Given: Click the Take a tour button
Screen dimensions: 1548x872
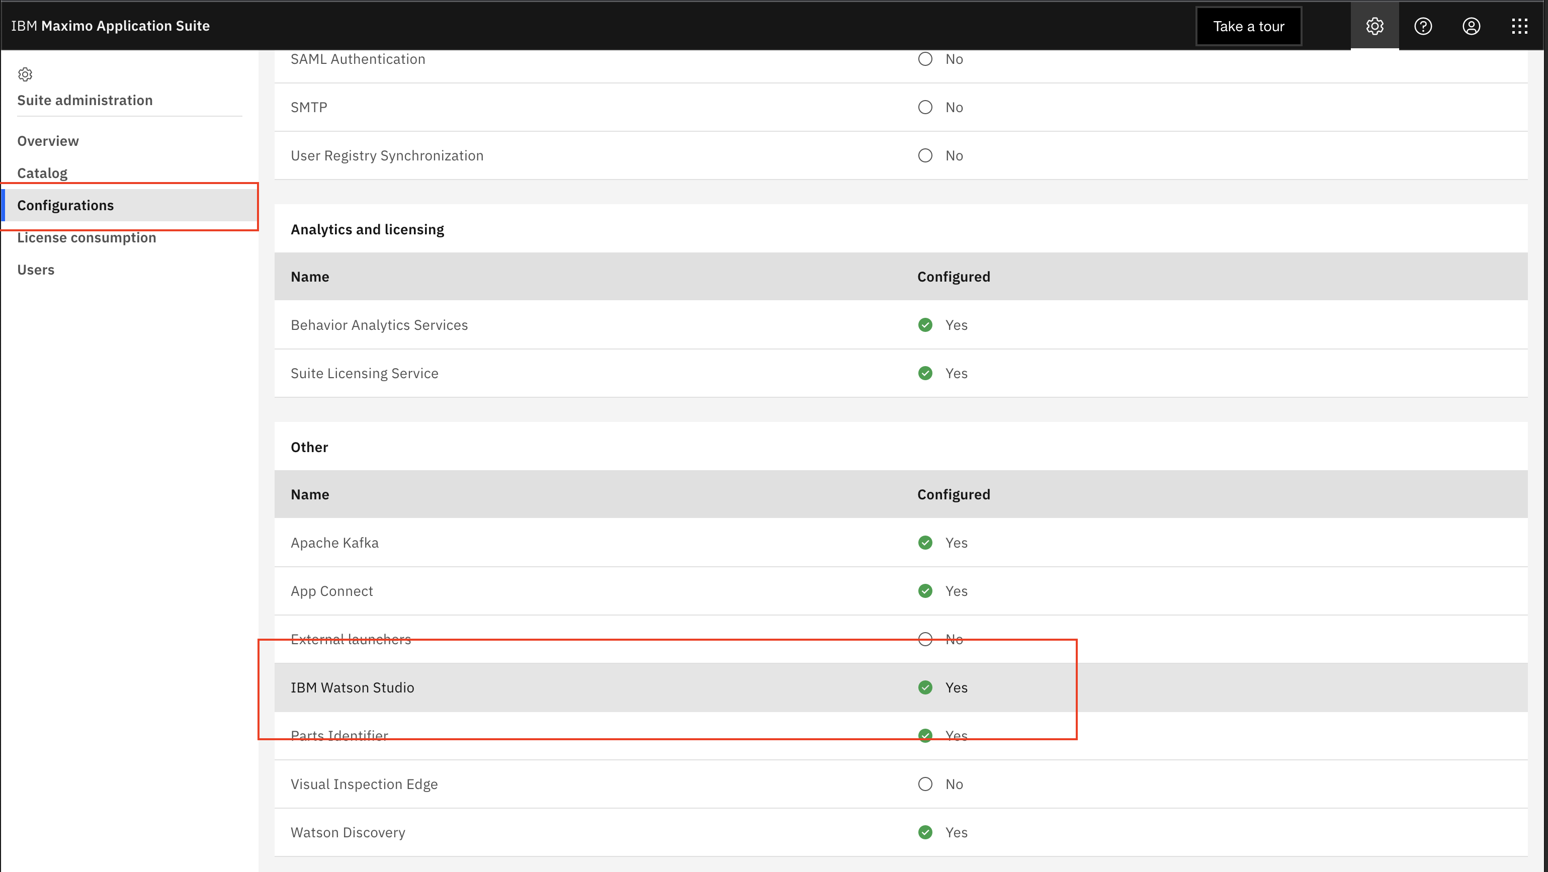Looking at the screenshot, I should (x=1248, y=26).
